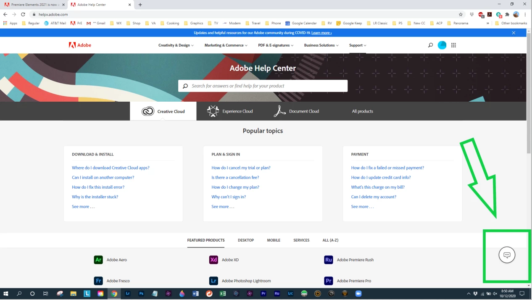Viewport: 532px width, 300px height.
Task: Open 'Why is the installer stuck?' link
Action: click(x=95, y=197)
